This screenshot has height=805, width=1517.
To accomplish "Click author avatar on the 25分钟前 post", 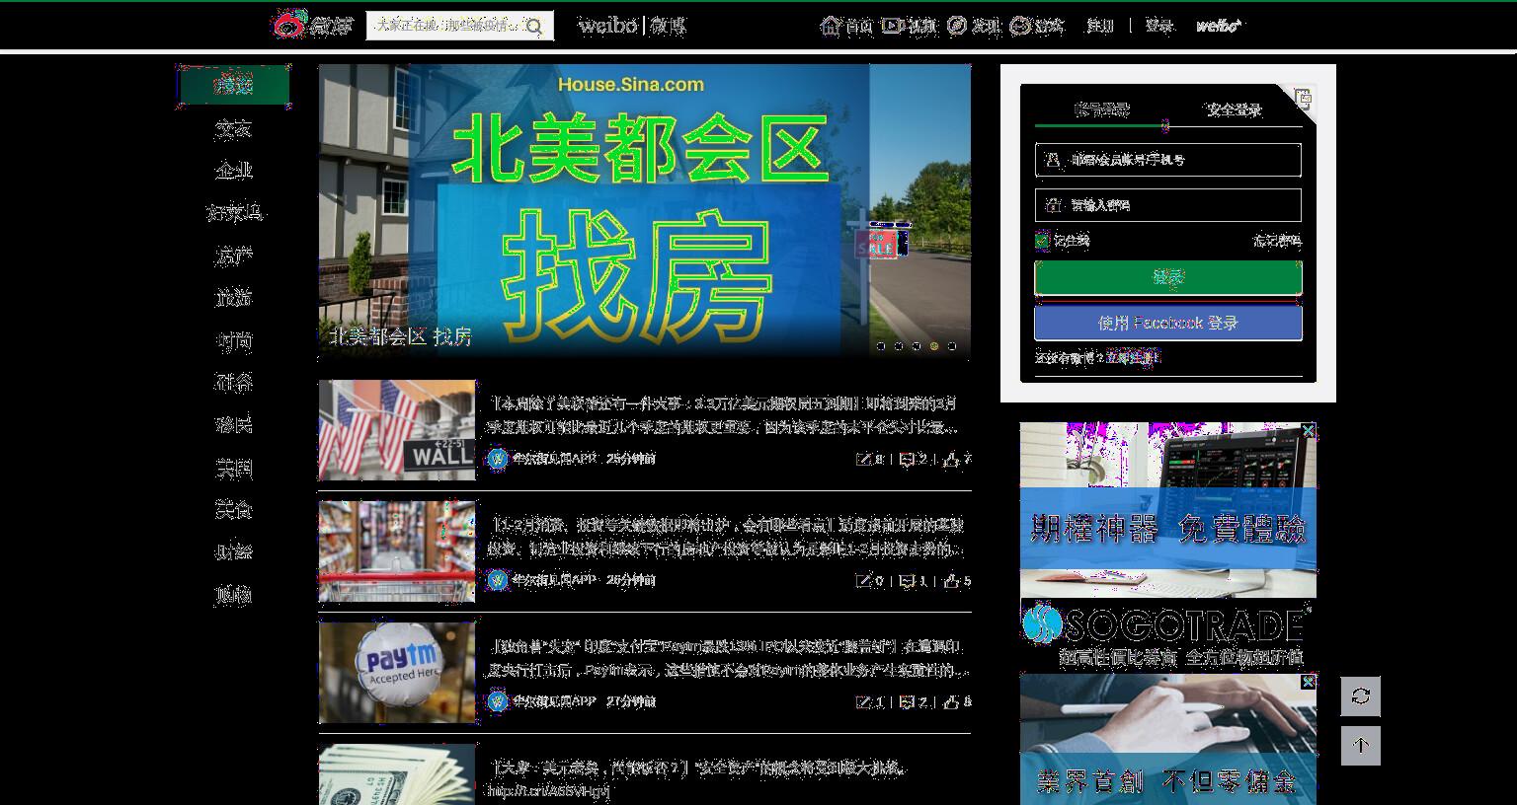I will pos(497,459).
